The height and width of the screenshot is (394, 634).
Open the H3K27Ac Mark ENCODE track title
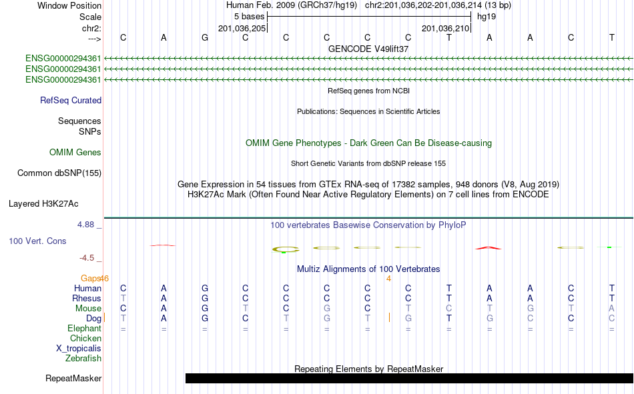point(368,195)
